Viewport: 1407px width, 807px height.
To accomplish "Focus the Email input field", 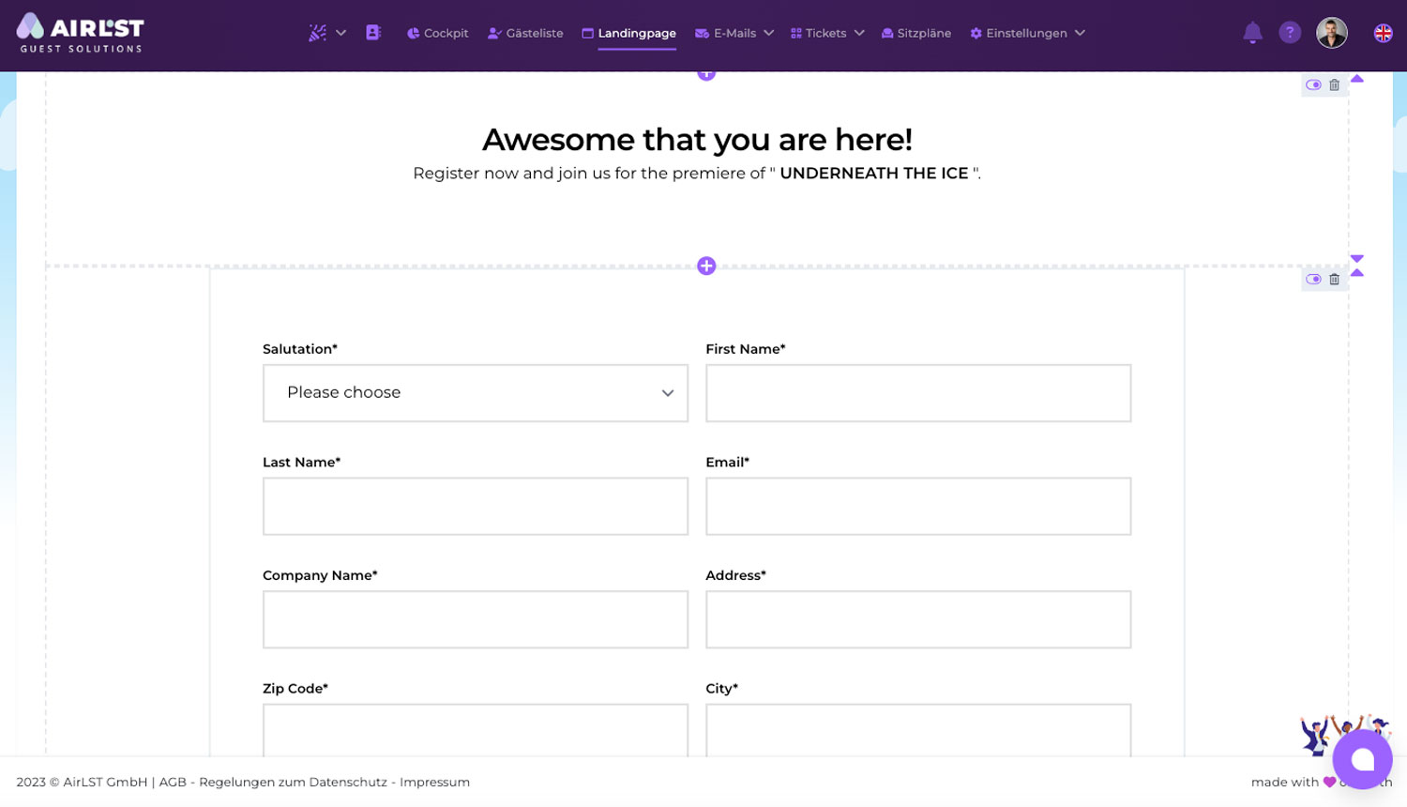I will pyautogui.click(x=918, y=507).
